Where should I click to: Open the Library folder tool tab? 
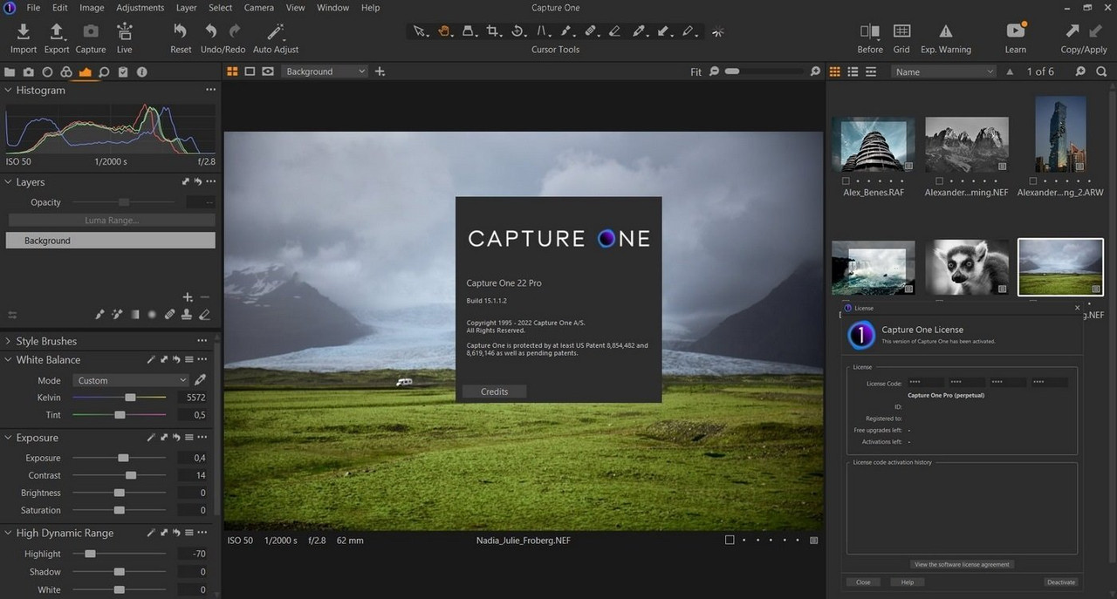coord(10,72)
